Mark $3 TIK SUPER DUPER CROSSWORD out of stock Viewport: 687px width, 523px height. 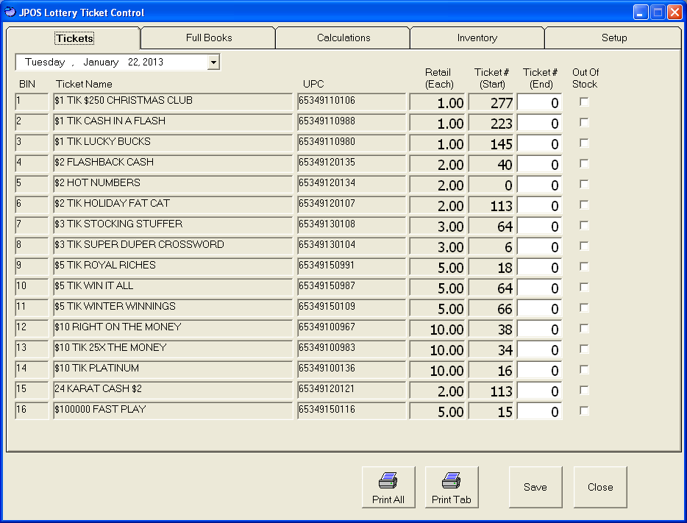[584, 246]
